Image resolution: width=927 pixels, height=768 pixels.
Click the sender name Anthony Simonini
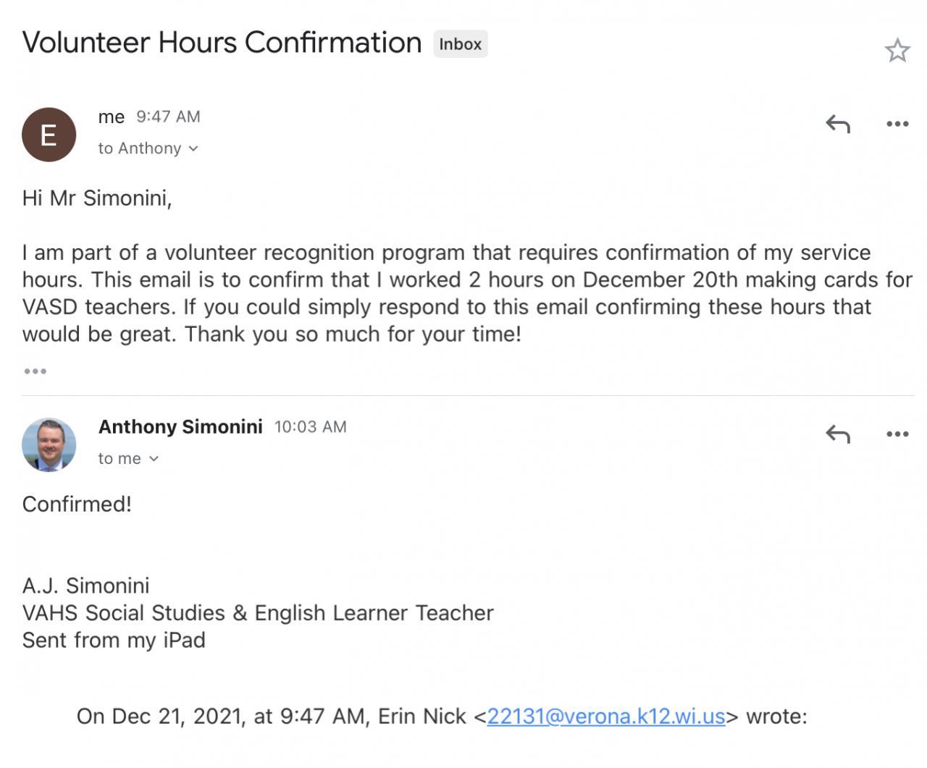[x=180, y=426]
